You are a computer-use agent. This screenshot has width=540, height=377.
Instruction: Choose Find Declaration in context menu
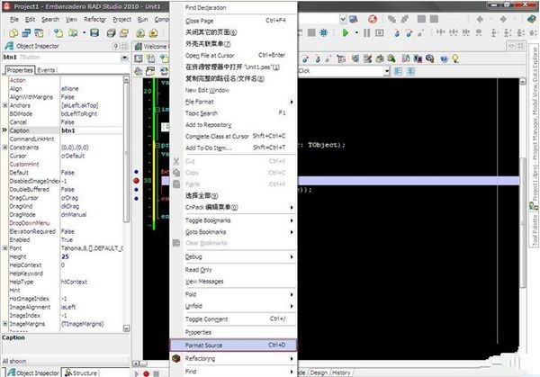234,7
